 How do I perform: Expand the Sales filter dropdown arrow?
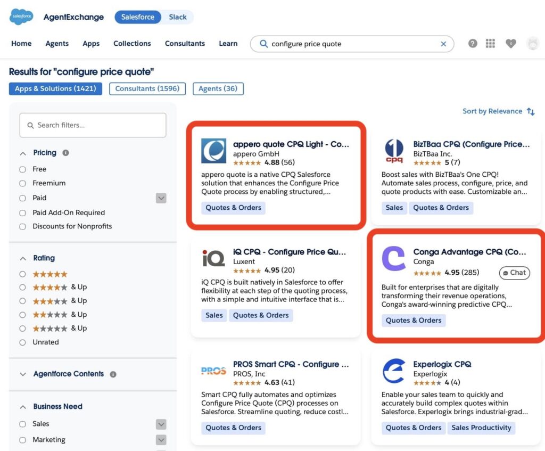tap(161, 424)
